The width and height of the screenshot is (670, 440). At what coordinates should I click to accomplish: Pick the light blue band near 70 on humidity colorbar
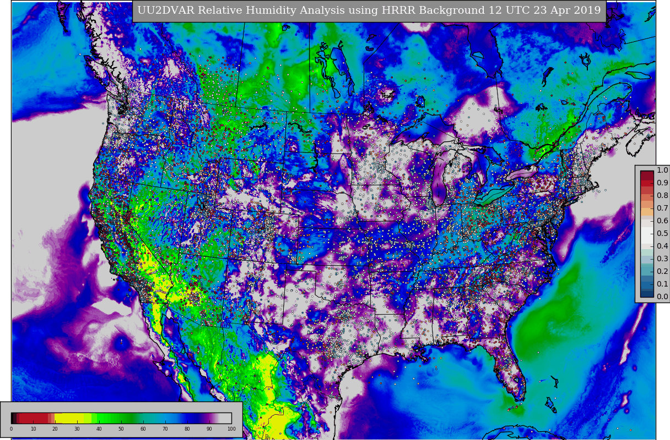[x=165, y=418]
